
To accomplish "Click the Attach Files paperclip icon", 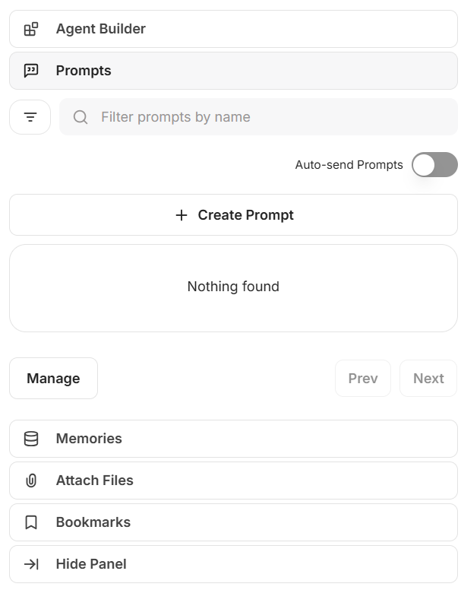I will [31, 481].
